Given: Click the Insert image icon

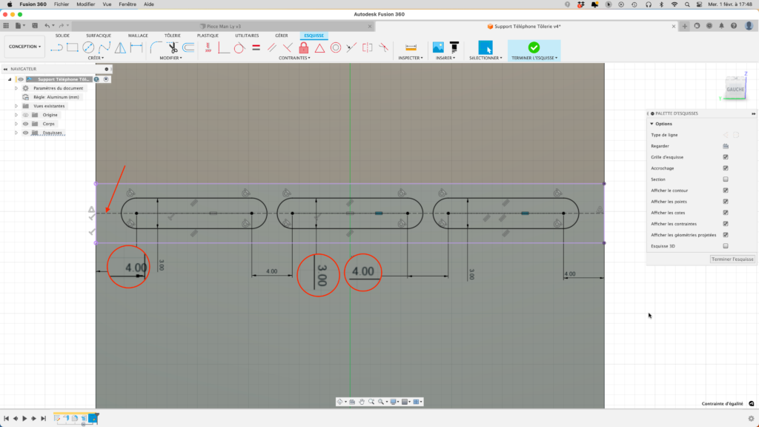Looking at the screenshot, I should coord(438,47).
